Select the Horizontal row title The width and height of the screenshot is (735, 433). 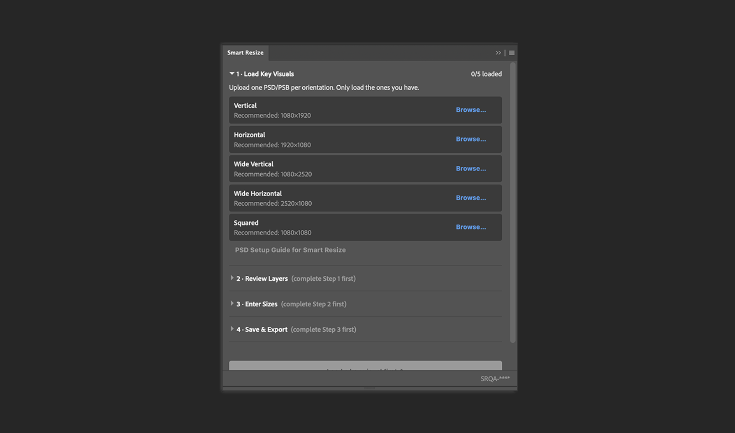coord(249,135)
